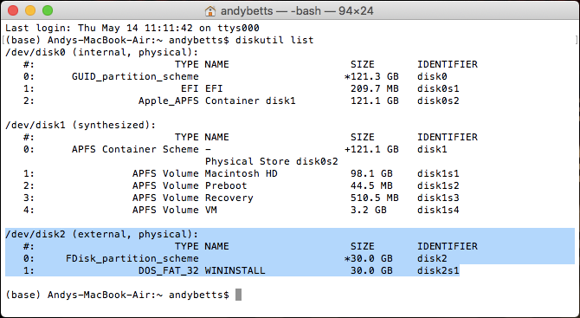Click the final '(base) Andys-MacBook-Air:~ andybetts$' prompt

click(x=117, y=295)
